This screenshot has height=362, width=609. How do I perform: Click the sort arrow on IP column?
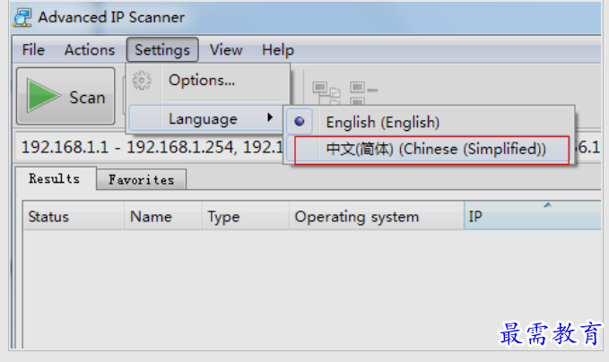click(548, 205)
